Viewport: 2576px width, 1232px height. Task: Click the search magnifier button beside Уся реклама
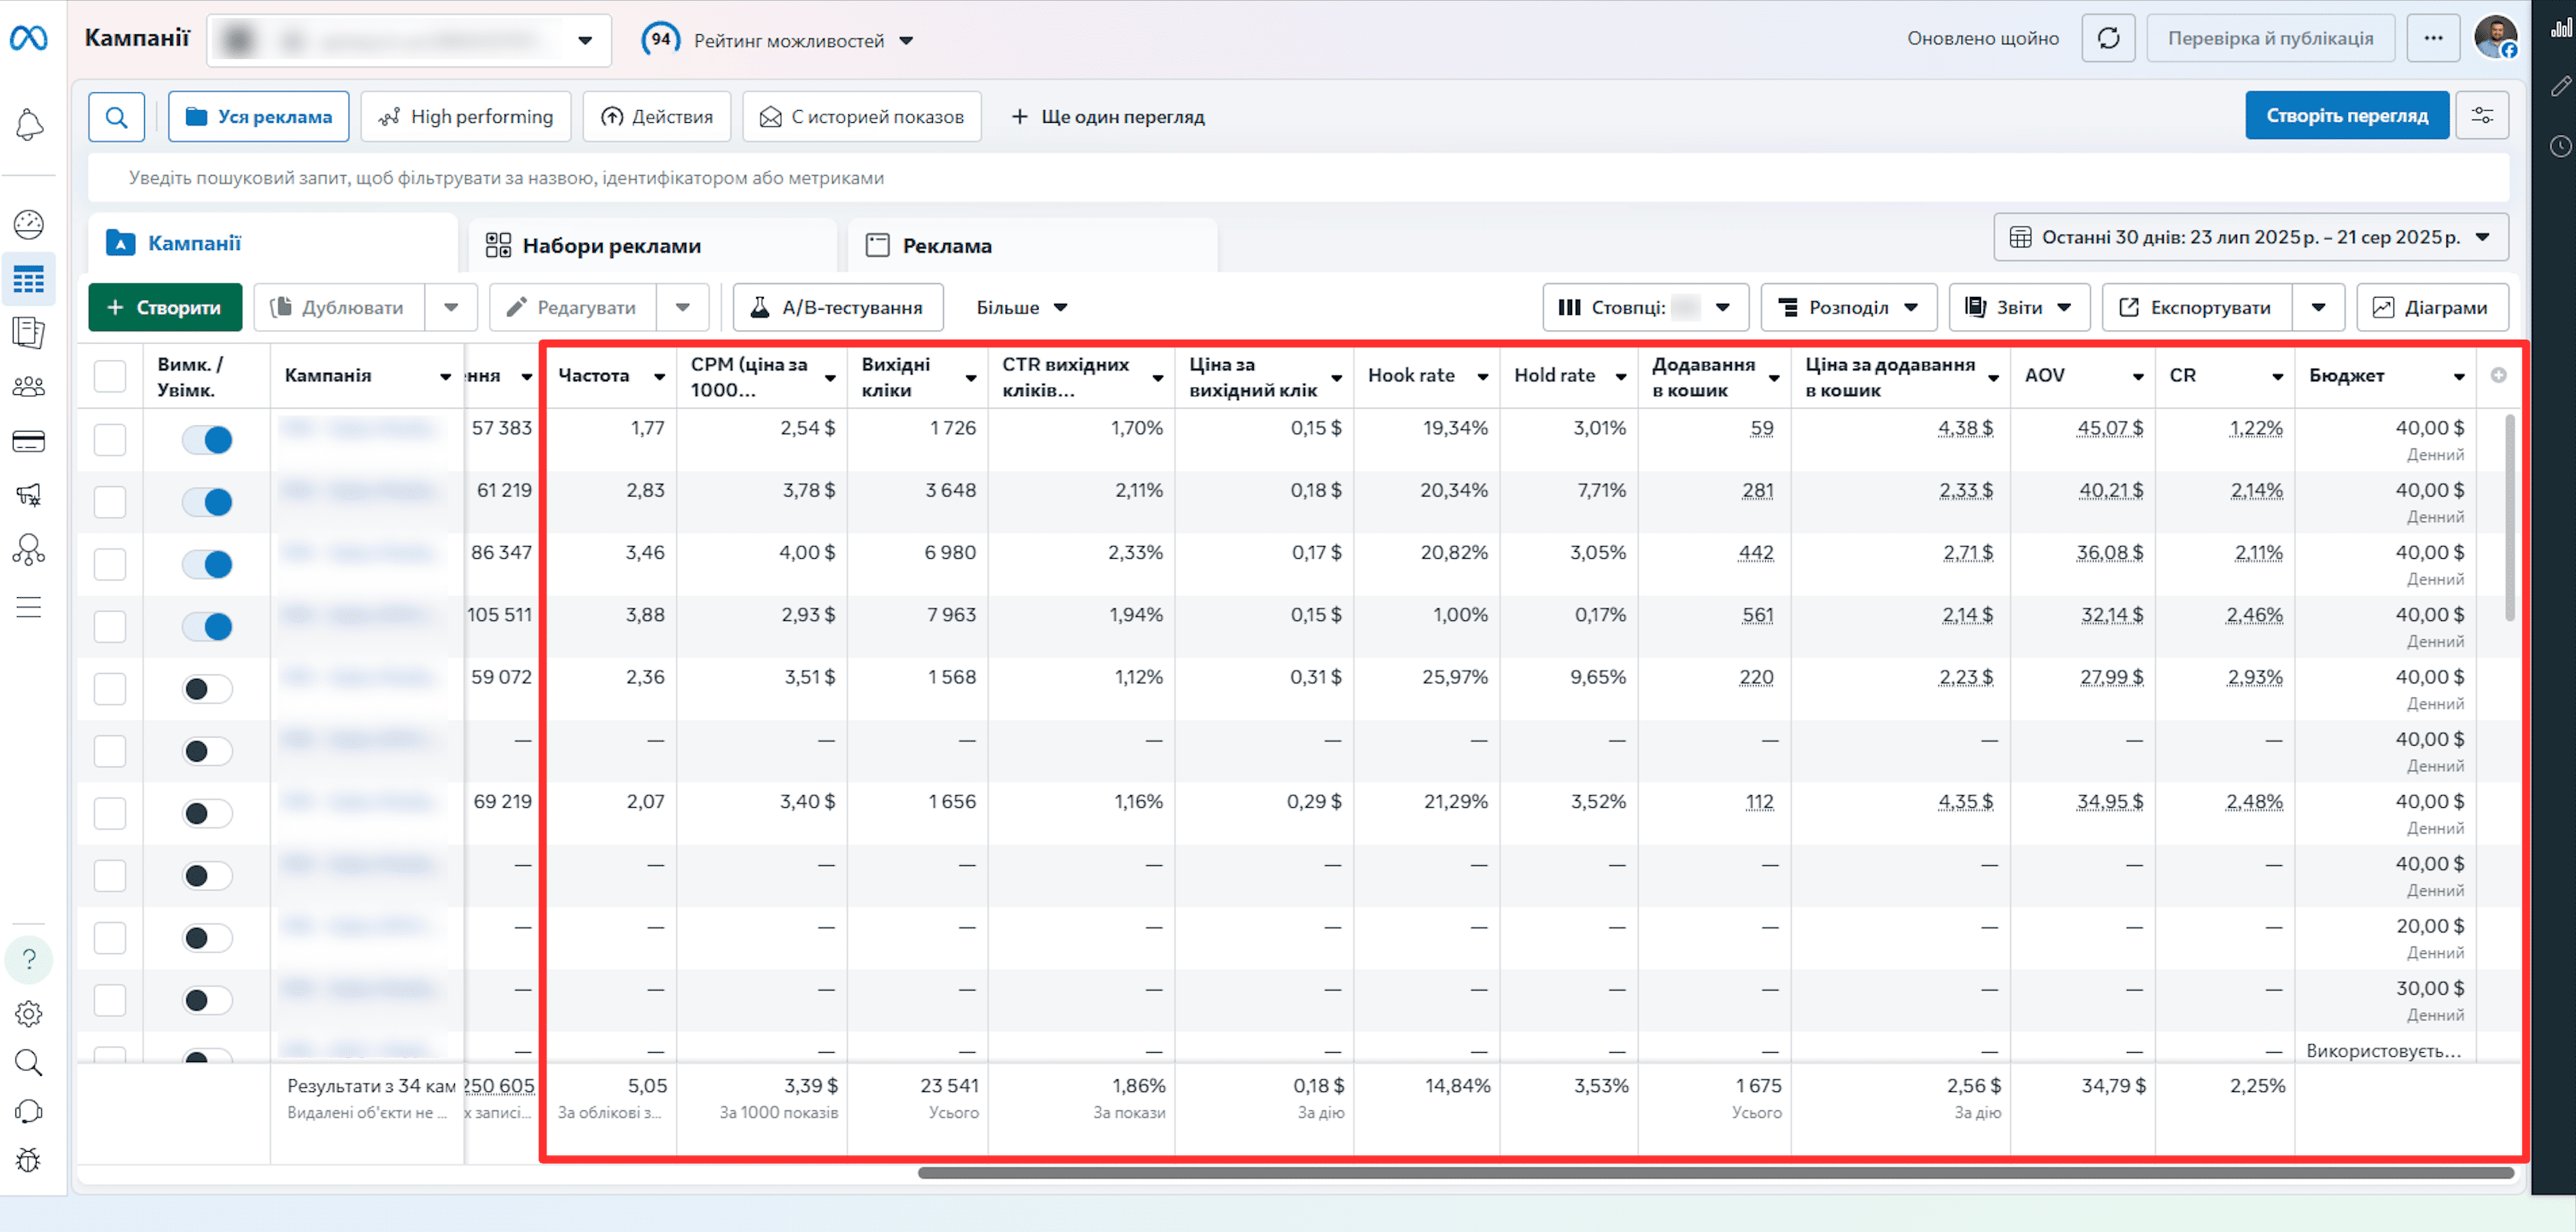click(x=117, y=117)
